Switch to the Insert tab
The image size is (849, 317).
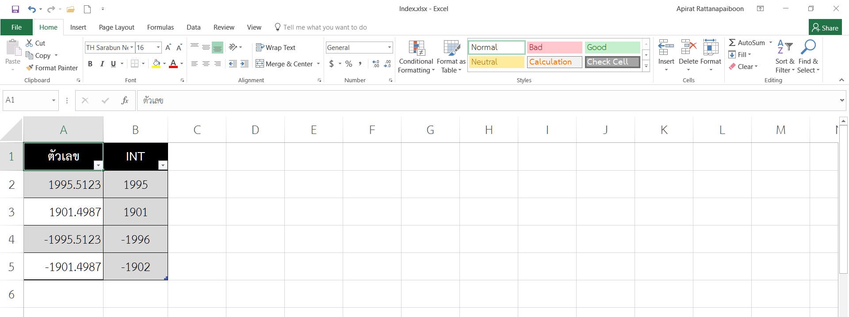pyautogui.click(x=78, y=27)
